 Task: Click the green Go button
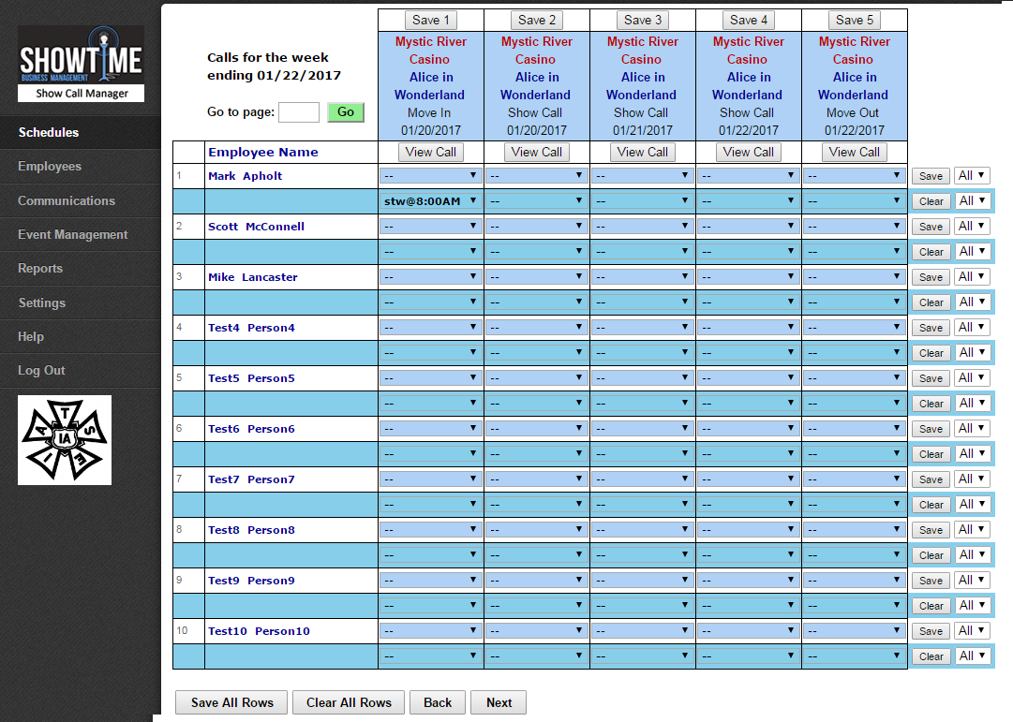(x=346, y=111)
